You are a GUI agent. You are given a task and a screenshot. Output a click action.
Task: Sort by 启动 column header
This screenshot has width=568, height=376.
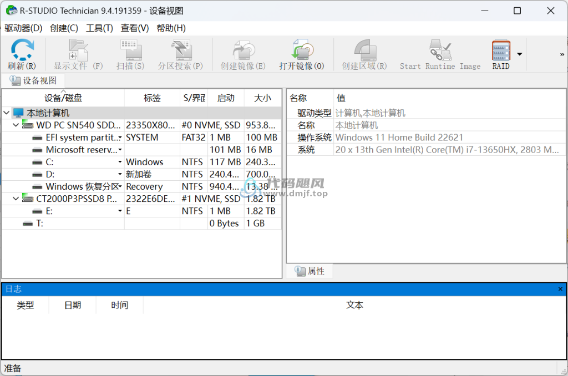point(226,98)
